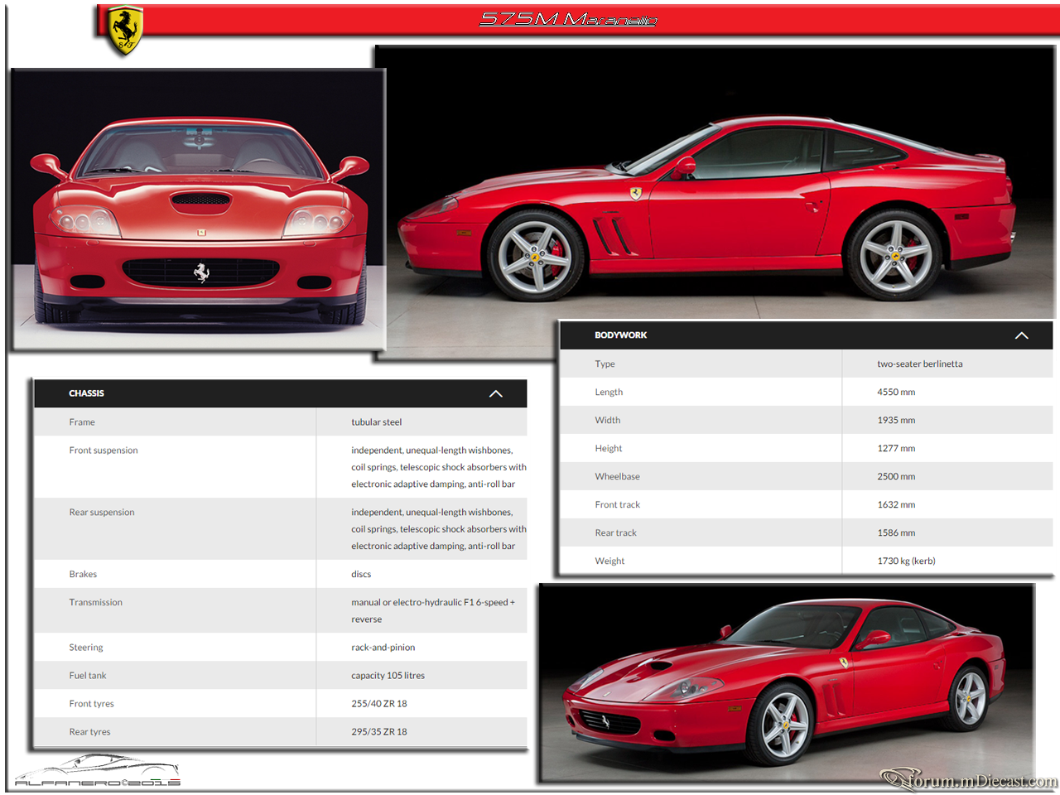Collapse the CHASSIS section chevron
Image resolution: width=1060 pixels, height=795 pixels.
496,393
